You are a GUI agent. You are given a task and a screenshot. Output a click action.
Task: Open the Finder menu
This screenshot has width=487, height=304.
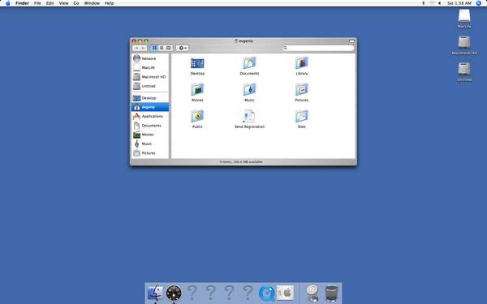point(23,3)
